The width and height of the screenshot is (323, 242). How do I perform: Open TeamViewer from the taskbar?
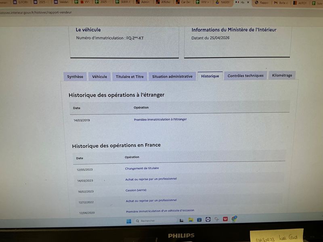tap(208, 219)
